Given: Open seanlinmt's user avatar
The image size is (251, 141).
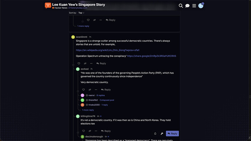Looking at the screenshot, I should [x=73, y=37].
